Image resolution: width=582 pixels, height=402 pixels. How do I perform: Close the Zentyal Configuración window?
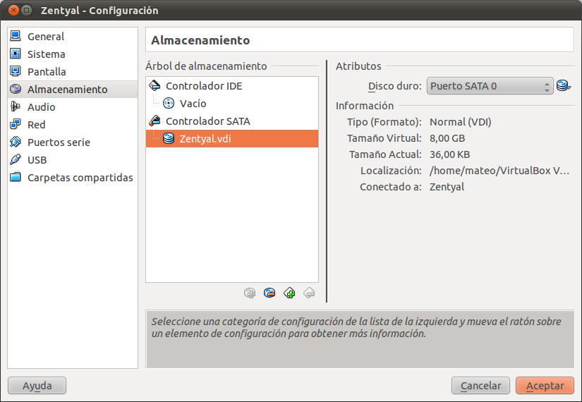[x=13, y=10]
